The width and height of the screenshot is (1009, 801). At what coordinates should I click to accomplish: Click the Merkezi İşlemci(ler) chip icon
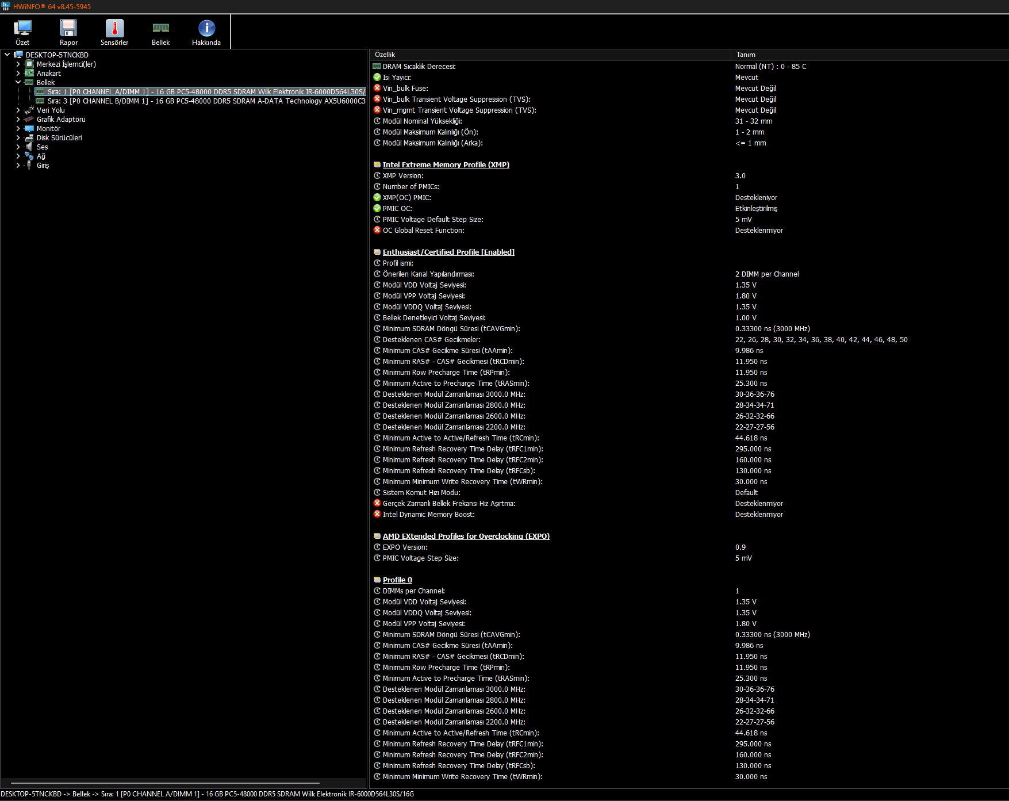click(29, 64)
